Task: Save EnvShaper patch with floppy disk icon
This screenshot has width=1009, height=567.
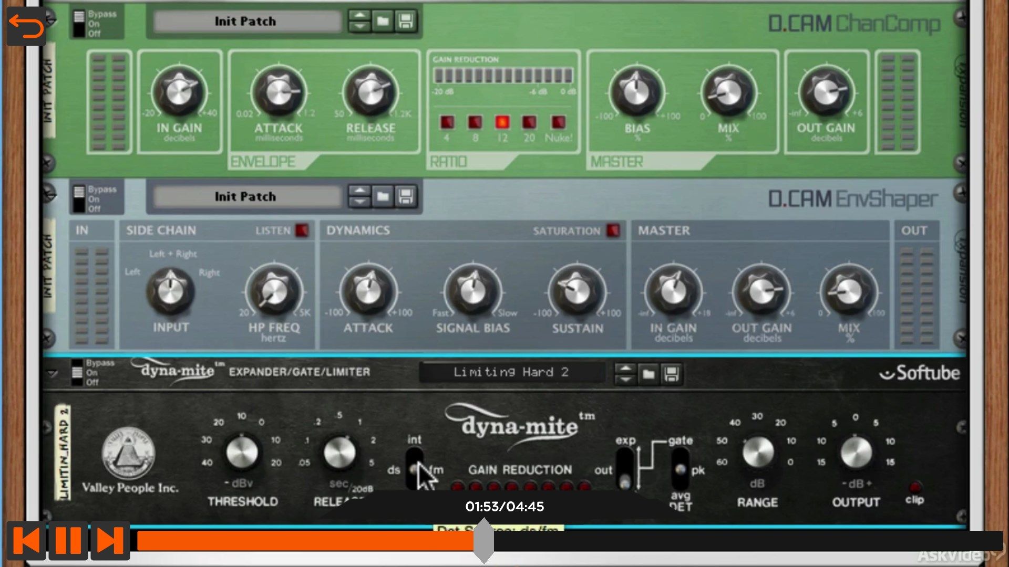Action: click(406, 197)
